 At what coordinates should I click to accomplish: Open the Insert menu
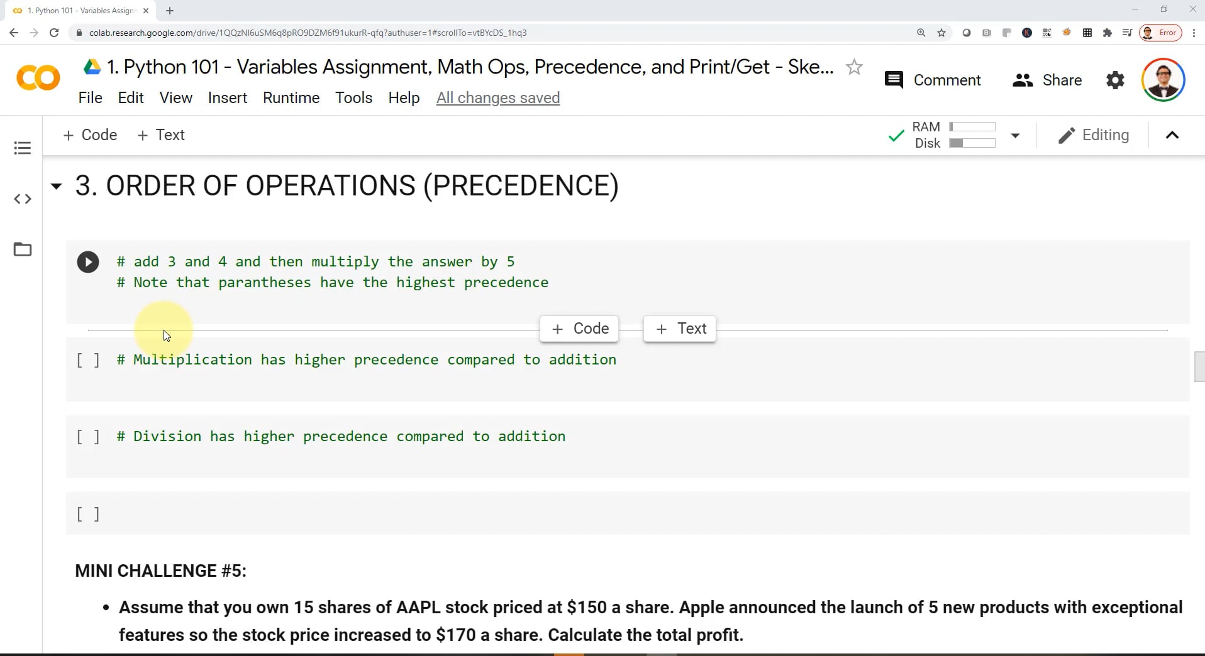click(227, 98)
